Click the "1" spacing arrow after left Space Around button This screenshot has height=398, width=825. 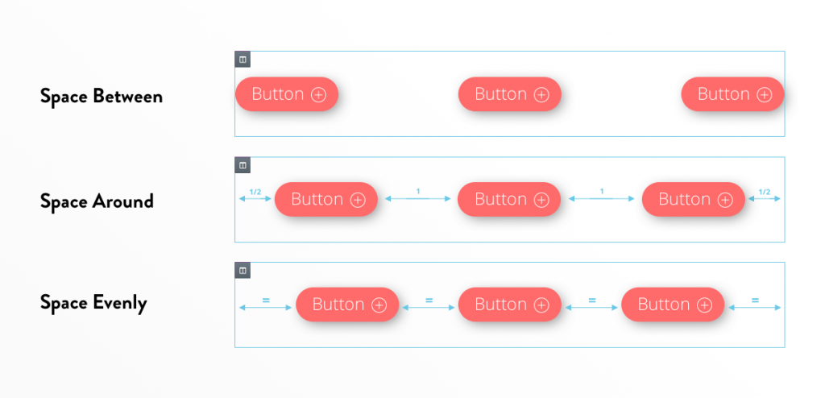pyautogui.click(x=417, y=196)
